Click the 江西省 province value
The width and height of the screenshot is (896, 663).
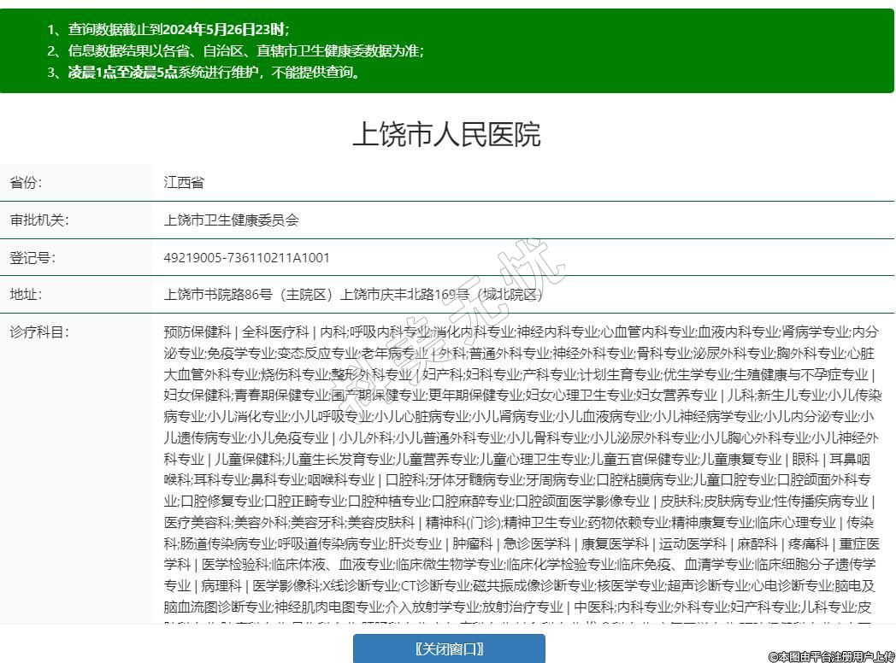point(184,183)
